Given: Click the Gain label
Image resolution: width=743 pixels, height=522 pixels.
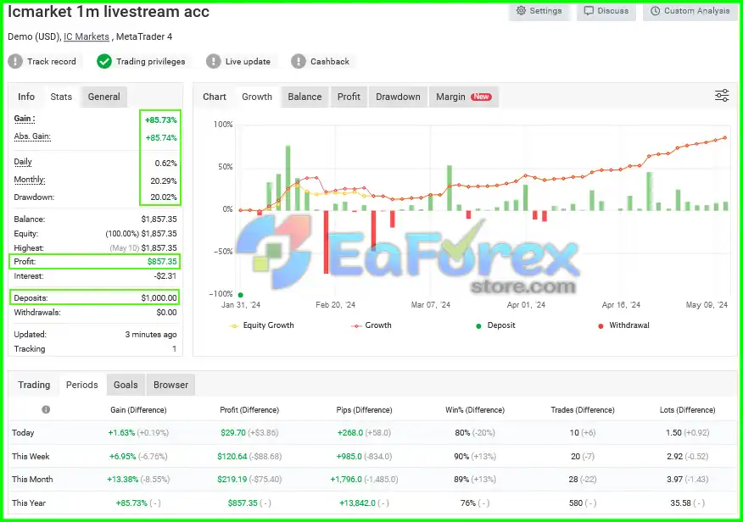Looking at the screenshot, I should (x=24, y=119).
